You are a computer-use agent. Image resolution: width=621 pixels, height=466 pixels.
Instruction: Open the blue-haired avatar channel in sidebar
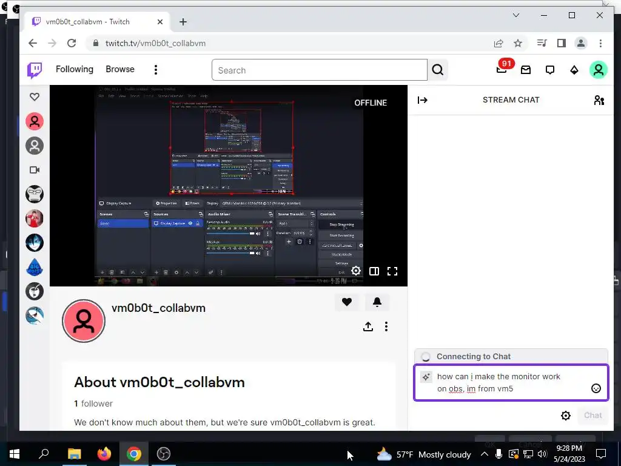pos(35,243)
